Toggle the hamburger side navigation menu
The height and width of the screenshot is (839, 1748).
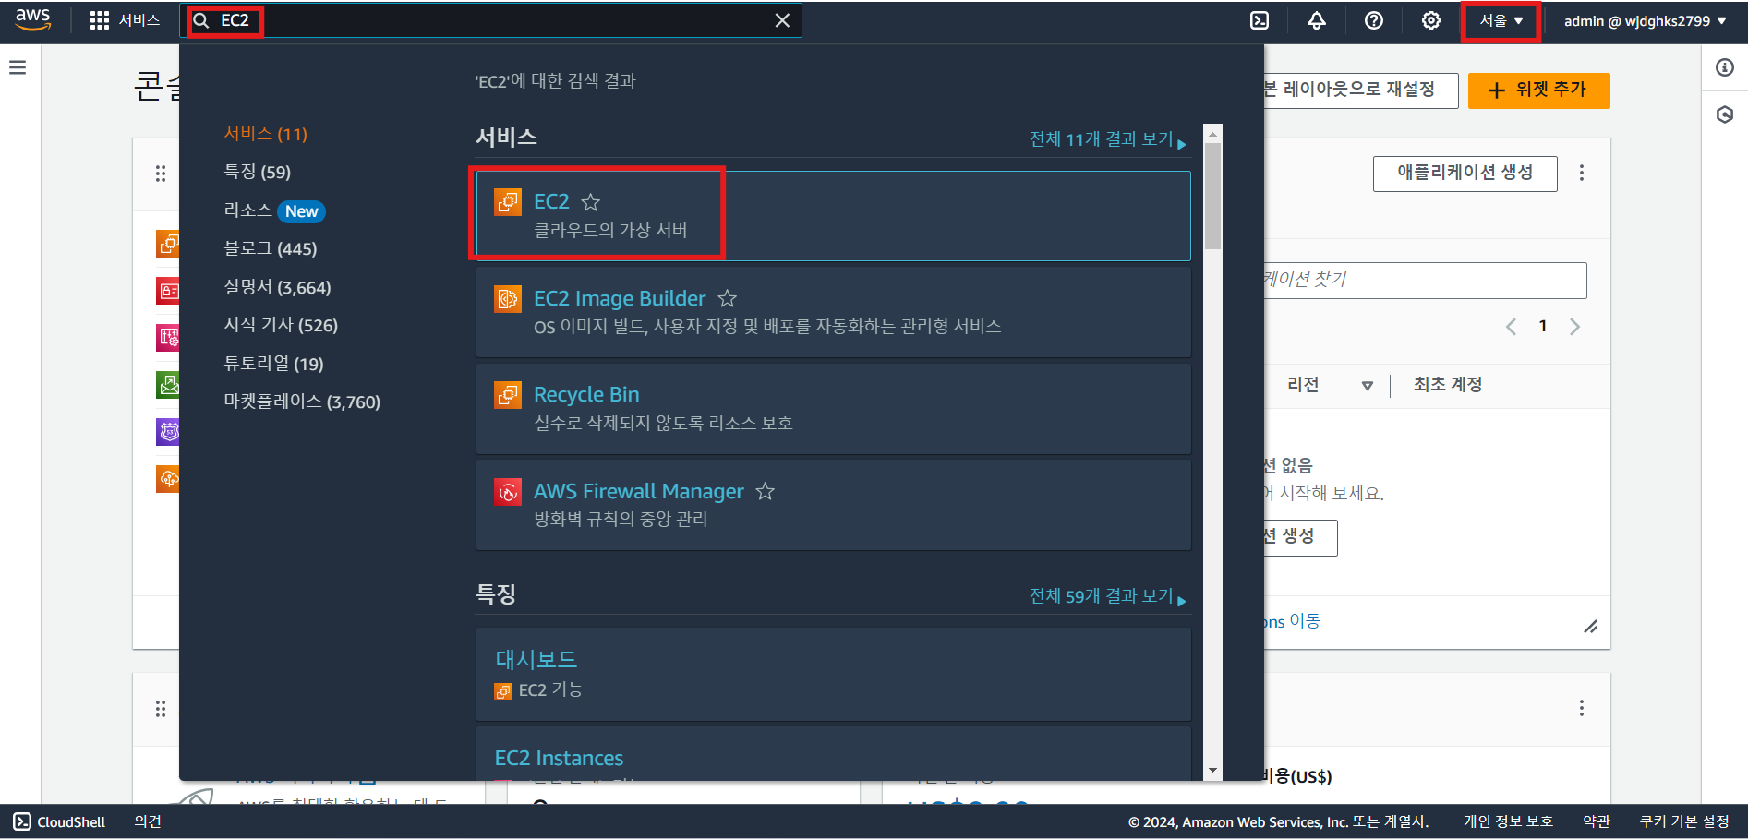point(18,67)
